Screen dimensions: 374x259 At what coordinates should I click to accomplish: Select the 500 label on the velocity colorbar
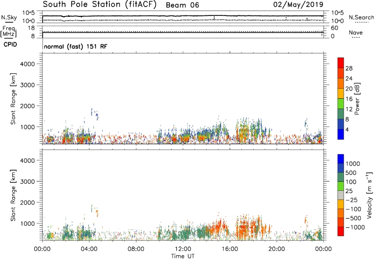click(351, 173)
